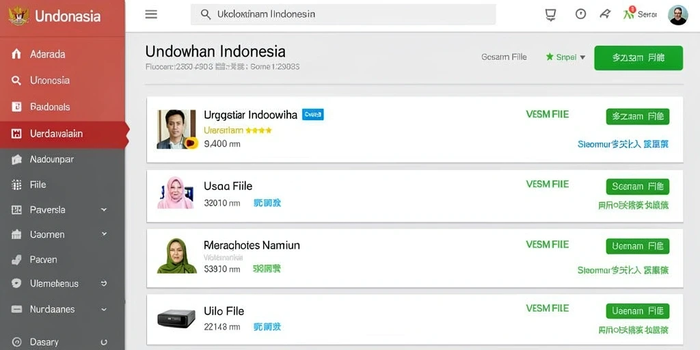Click the Urggstiar Indoowiha title
Image resolution: width=700 pixels, height=350 pixels.
[250, 115]
